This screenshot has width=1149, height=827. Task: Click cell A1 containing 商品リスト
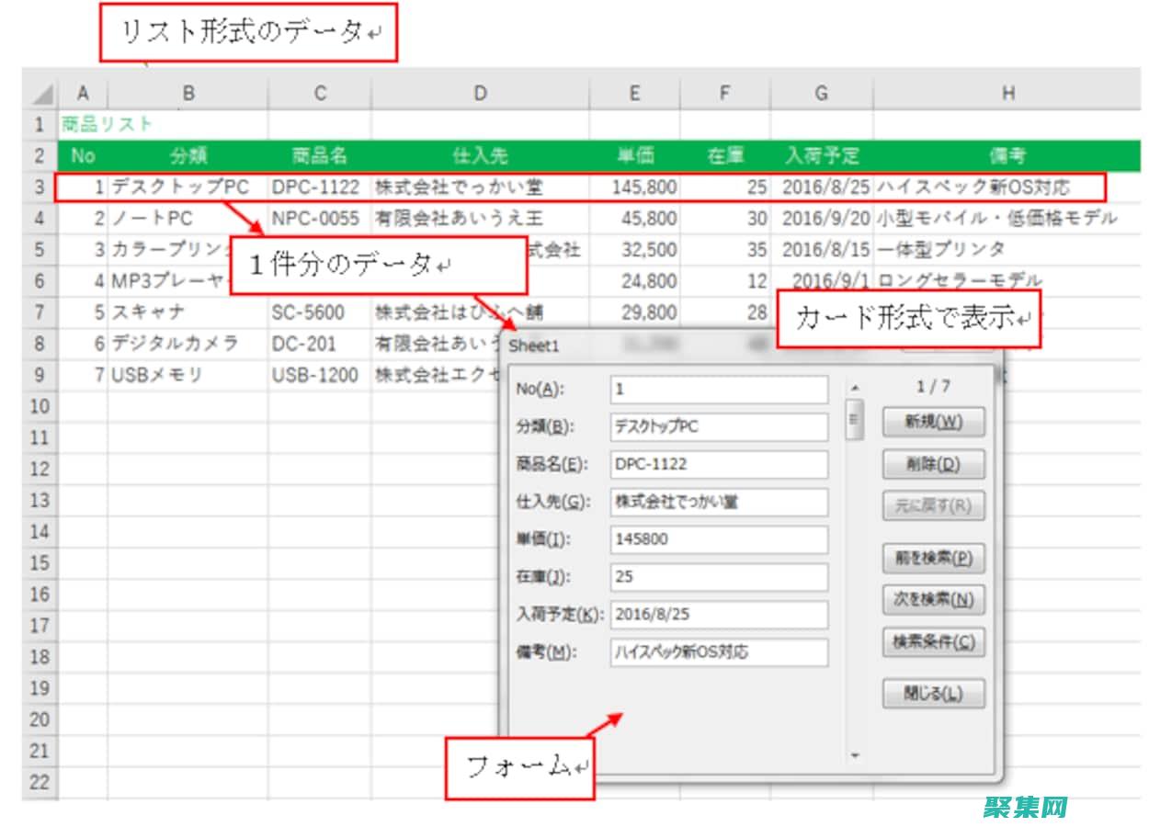[x=83, y=123]
